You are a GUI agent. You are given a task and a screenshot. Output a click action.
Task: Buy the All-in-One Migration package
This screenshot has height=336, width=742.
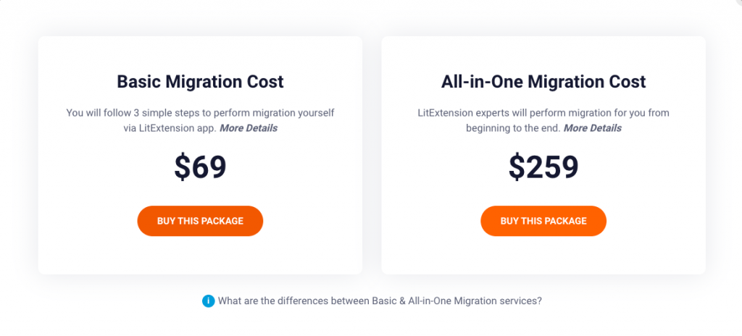543,221
